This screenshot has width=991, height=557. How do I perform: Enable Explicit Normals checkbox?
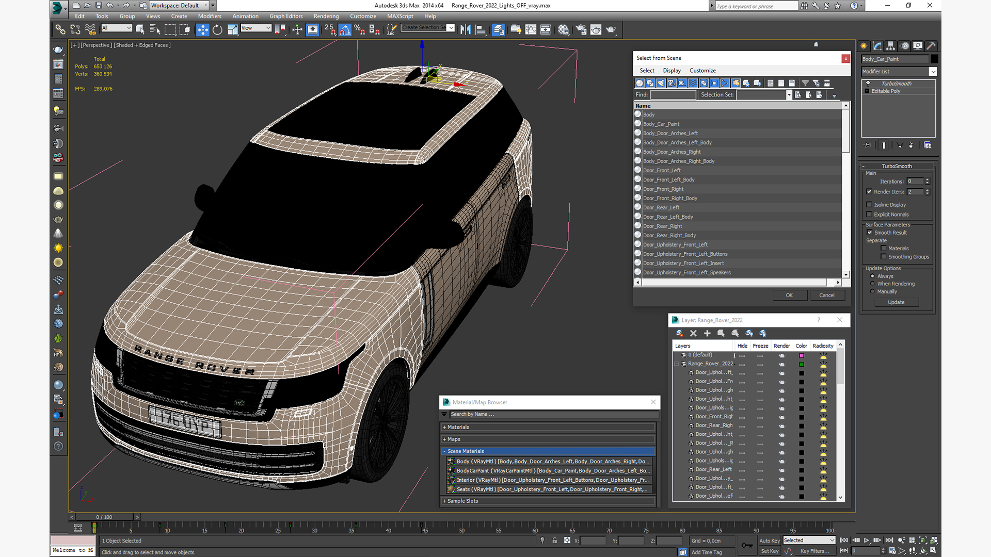click(869, 215)
